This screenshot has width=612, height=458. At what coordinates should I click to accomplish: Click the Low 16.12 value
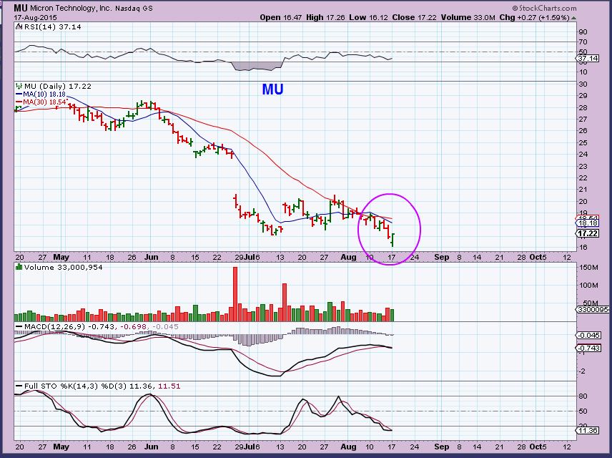pyautogui.click(x=368, y=17)
